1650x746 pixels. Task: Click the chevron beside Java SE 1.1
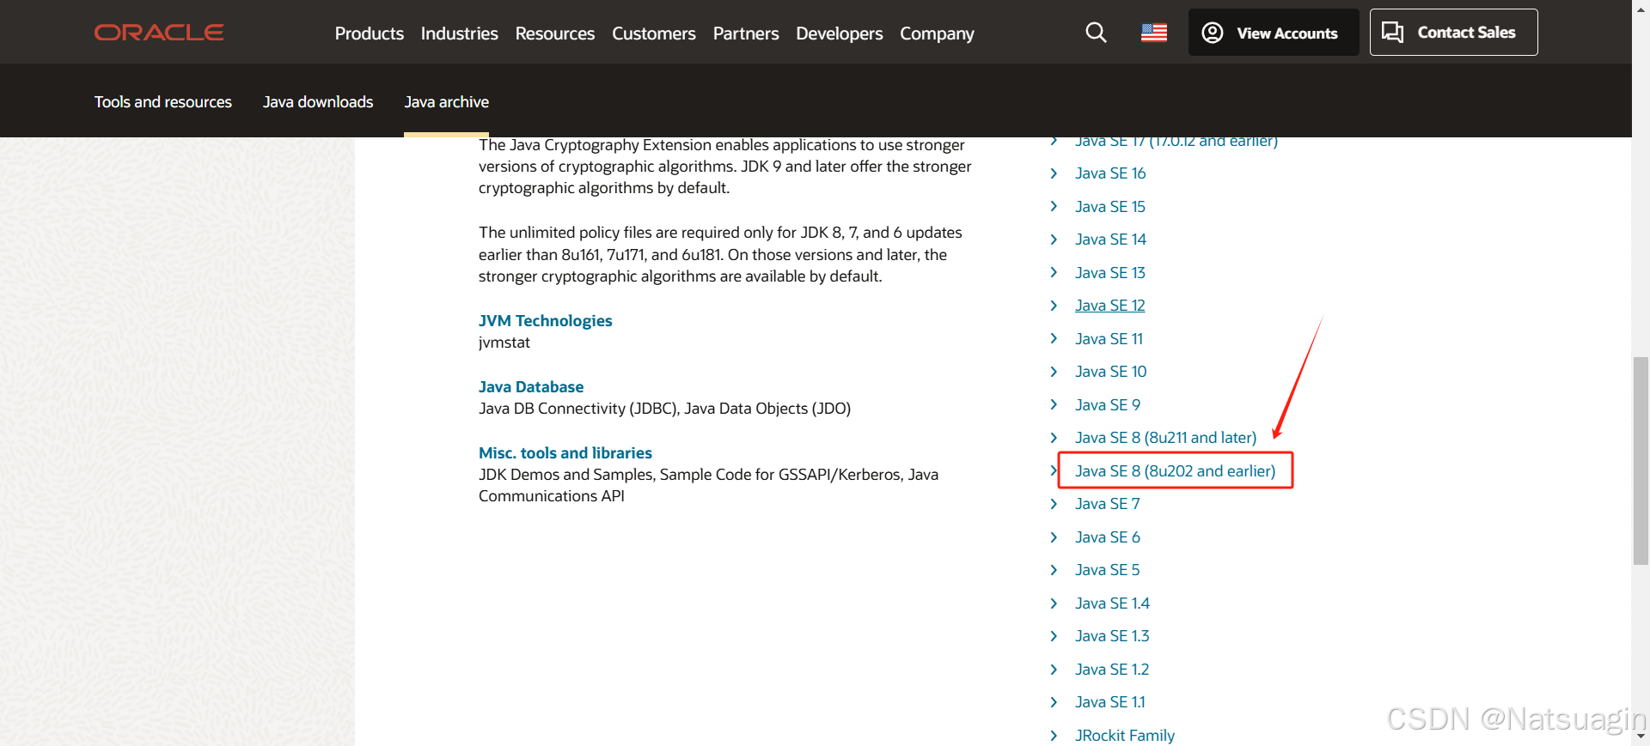click(1054, 702)
